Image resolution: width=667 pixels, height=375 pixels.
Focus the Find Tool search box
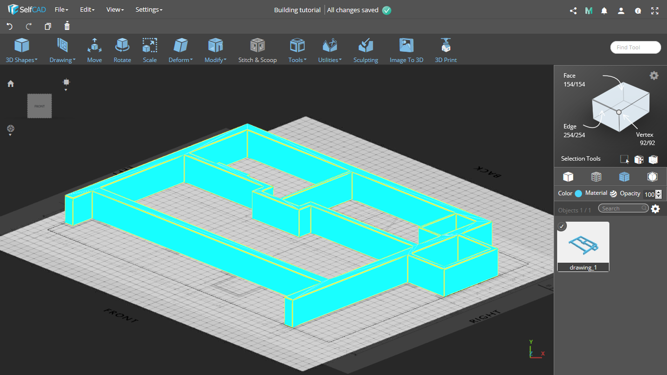pyautogui.click(x=635, y=47)
